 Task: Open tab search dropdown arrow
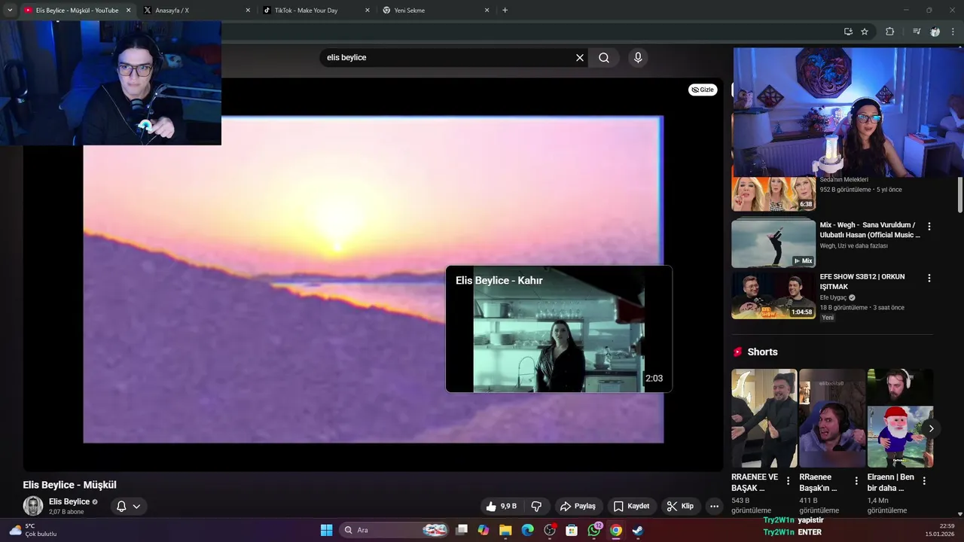10,11
